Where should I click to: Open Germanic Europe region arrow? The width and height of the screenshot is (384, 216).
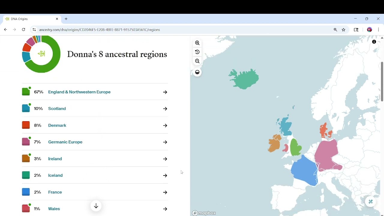(x=165, y=142)
